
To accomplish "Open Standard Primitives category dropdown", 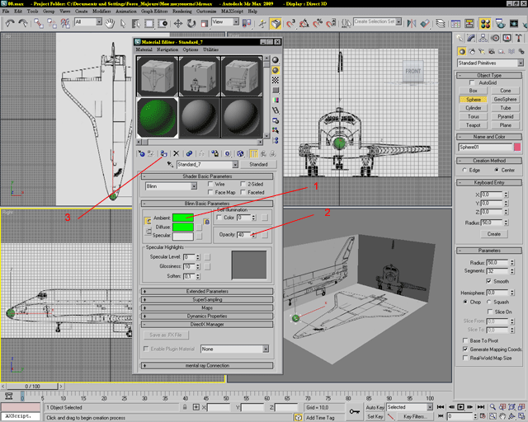I will coord(490,63).
